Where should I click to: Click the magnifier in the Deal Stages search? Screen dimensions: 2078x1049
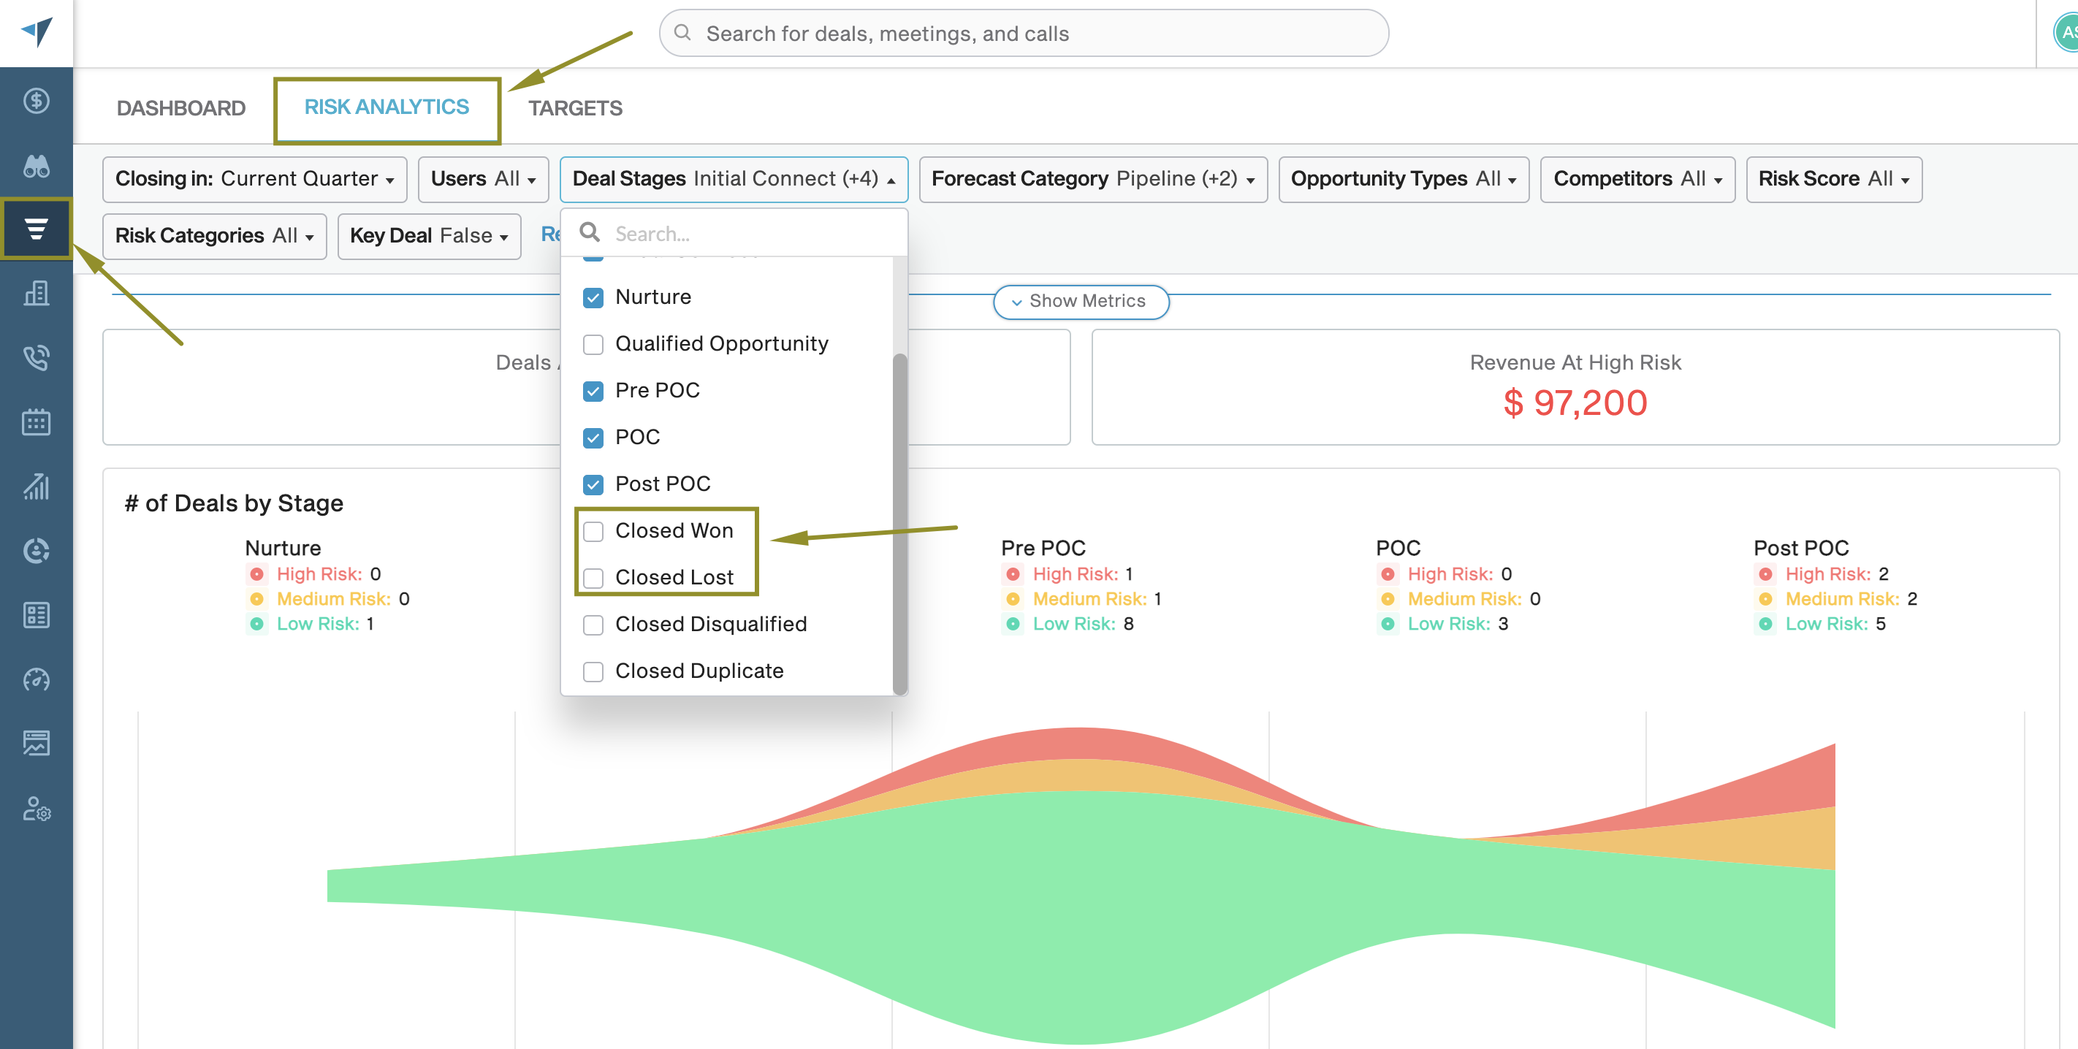[x=590, y=232]
